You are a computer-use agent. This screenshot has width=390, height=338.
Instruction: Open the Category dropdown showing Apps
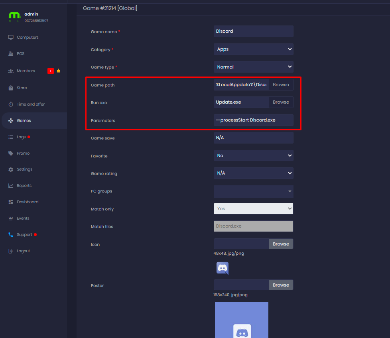point(254,49)
